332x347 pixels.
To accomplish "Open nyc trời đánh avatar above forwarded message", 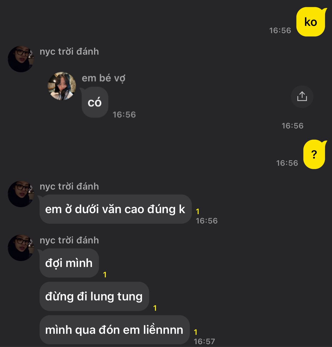I will tap(21, 59).
